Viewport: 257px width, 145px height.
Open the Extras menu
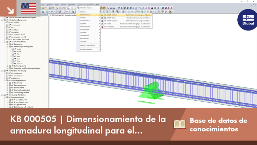(x=57, y=5)
